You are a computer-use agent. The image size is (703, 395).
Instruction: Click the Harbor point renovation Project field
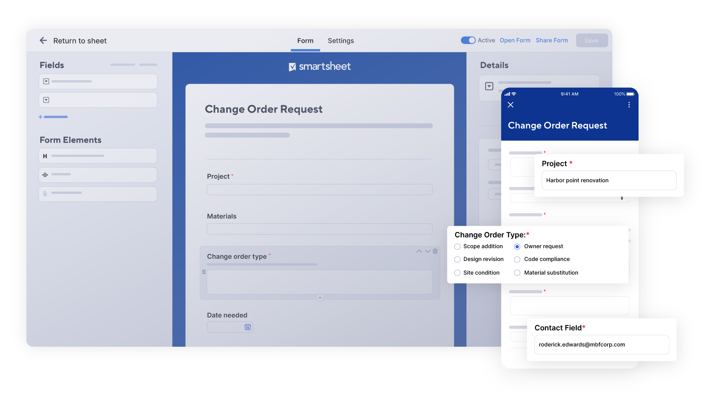tap(609, 180)
